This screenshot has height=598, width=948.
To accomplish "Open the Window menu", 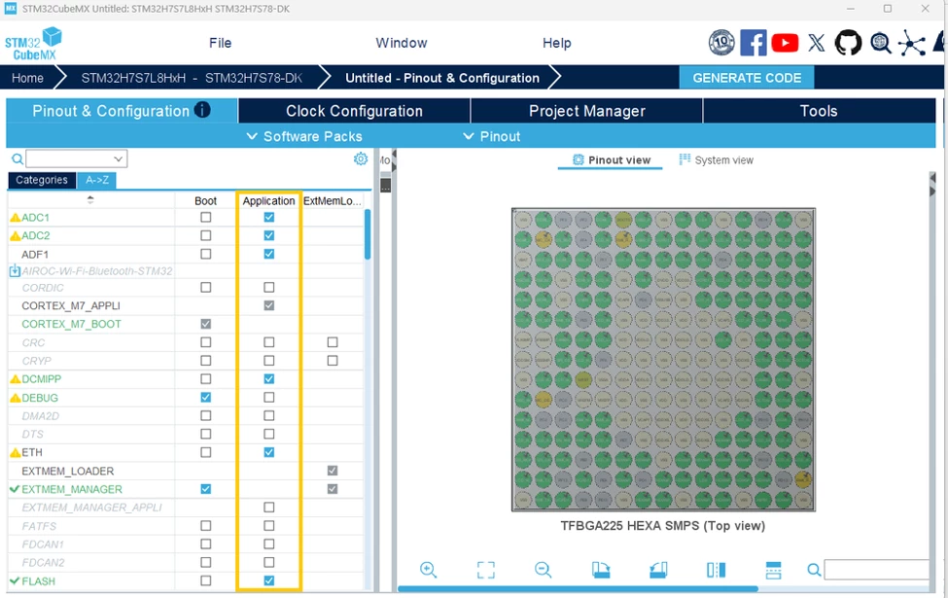I will coord(402,43).
